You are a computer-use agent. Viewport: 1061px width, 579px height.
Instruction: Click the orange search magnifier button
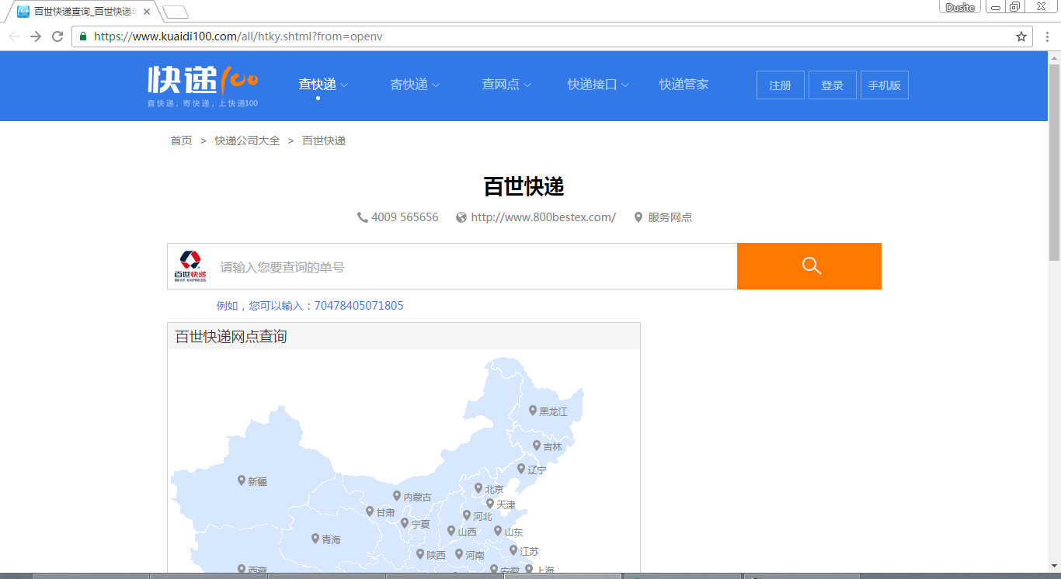coord(809,266)
